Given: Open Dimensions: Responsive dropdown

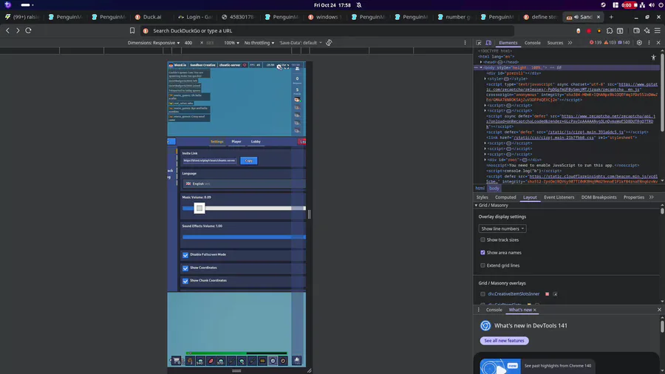Looking at the screenshot, I should [x=154, y=43].
